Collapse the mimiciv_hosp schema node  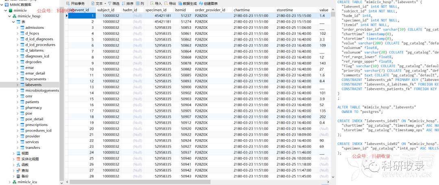(9, 16)
